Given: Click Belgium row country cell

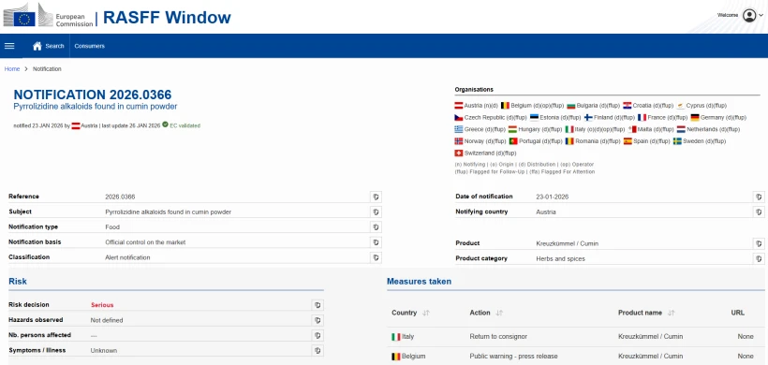Looking at the screenshot, I should point(408,357).
